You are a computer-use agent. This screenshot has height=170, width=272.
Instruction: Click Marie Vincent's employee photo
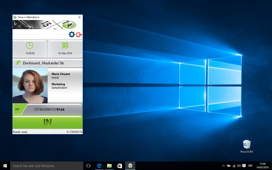[30, 86]
